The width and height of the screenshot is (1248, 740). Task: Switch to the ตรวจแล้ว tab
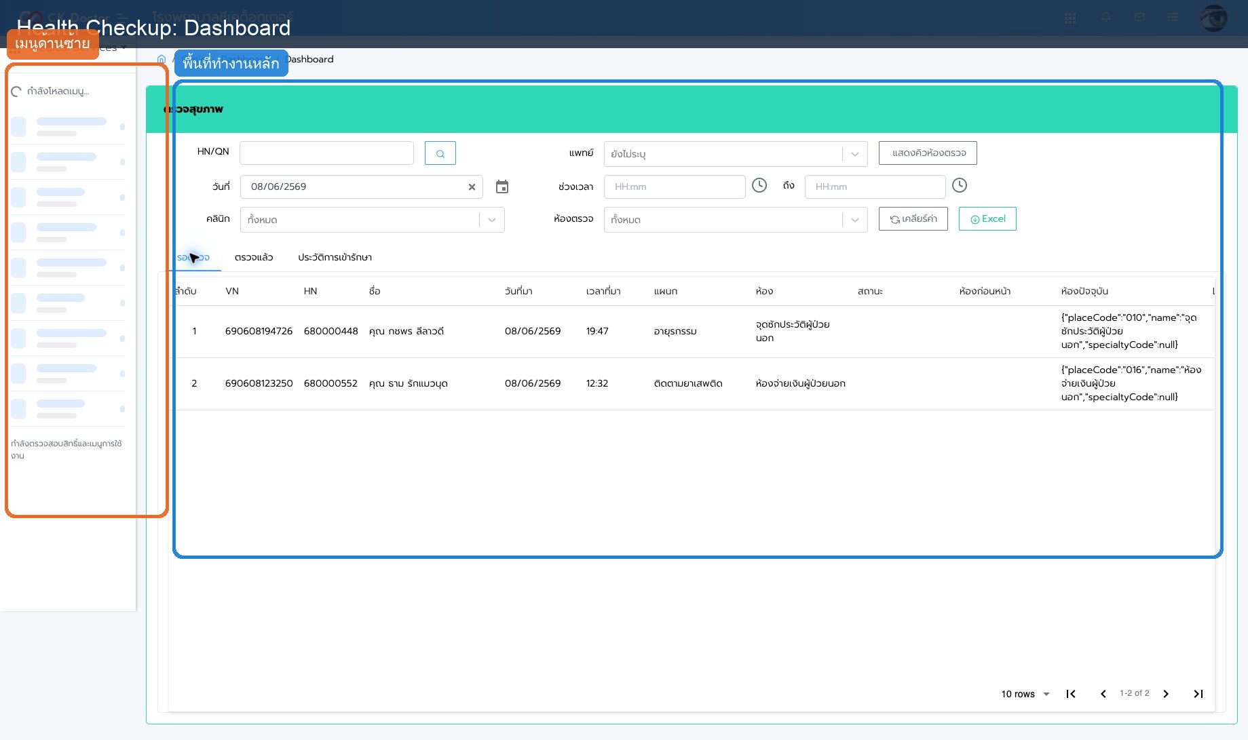pos(254,257)
